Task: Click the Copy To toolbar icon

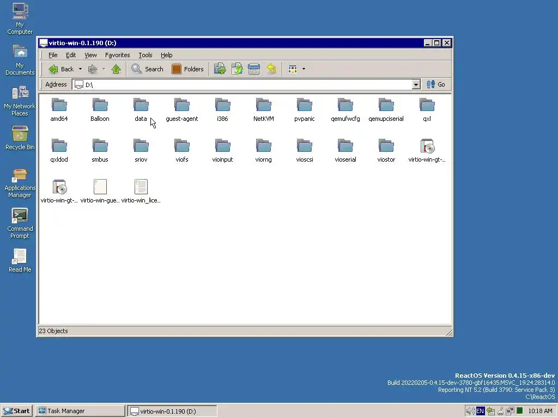Action: click(x=237, y=69)
